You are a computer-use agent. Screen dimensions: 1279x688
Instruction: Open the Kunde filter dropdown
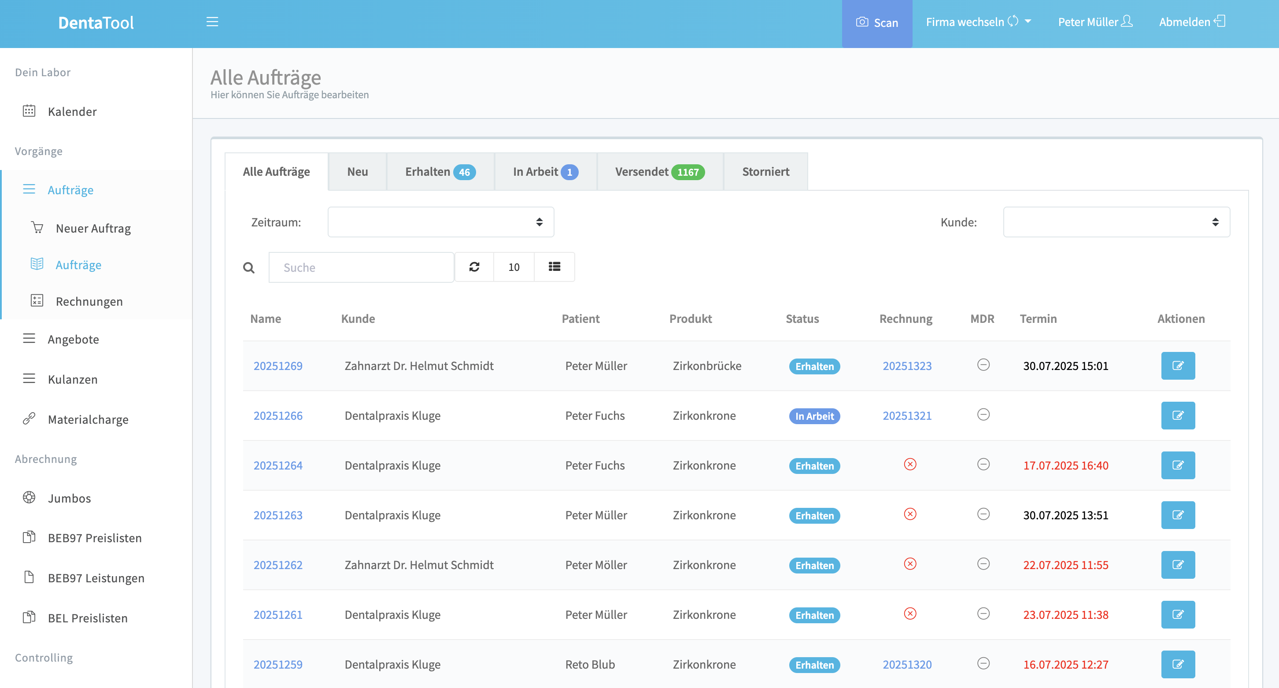[x=1116, y=222]
